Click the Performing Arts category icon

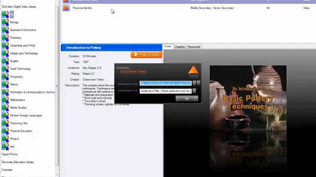(5, 123)
